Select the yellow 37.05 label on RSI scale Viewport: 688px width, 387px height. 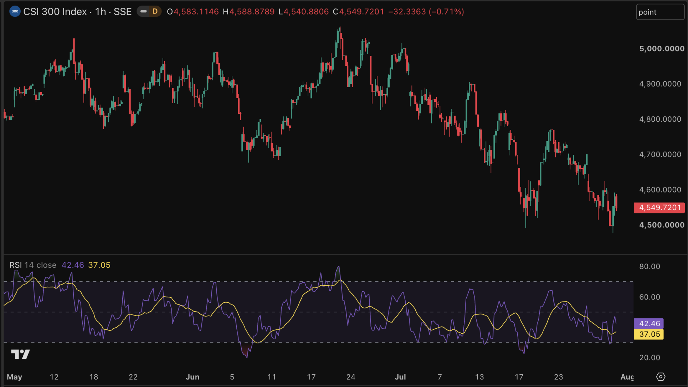pyautogui.click(x=649, y=334)
